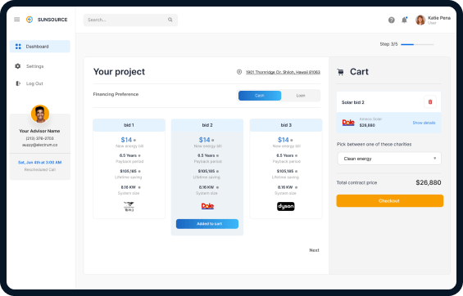Focus the Search input field

click(130, 20)
